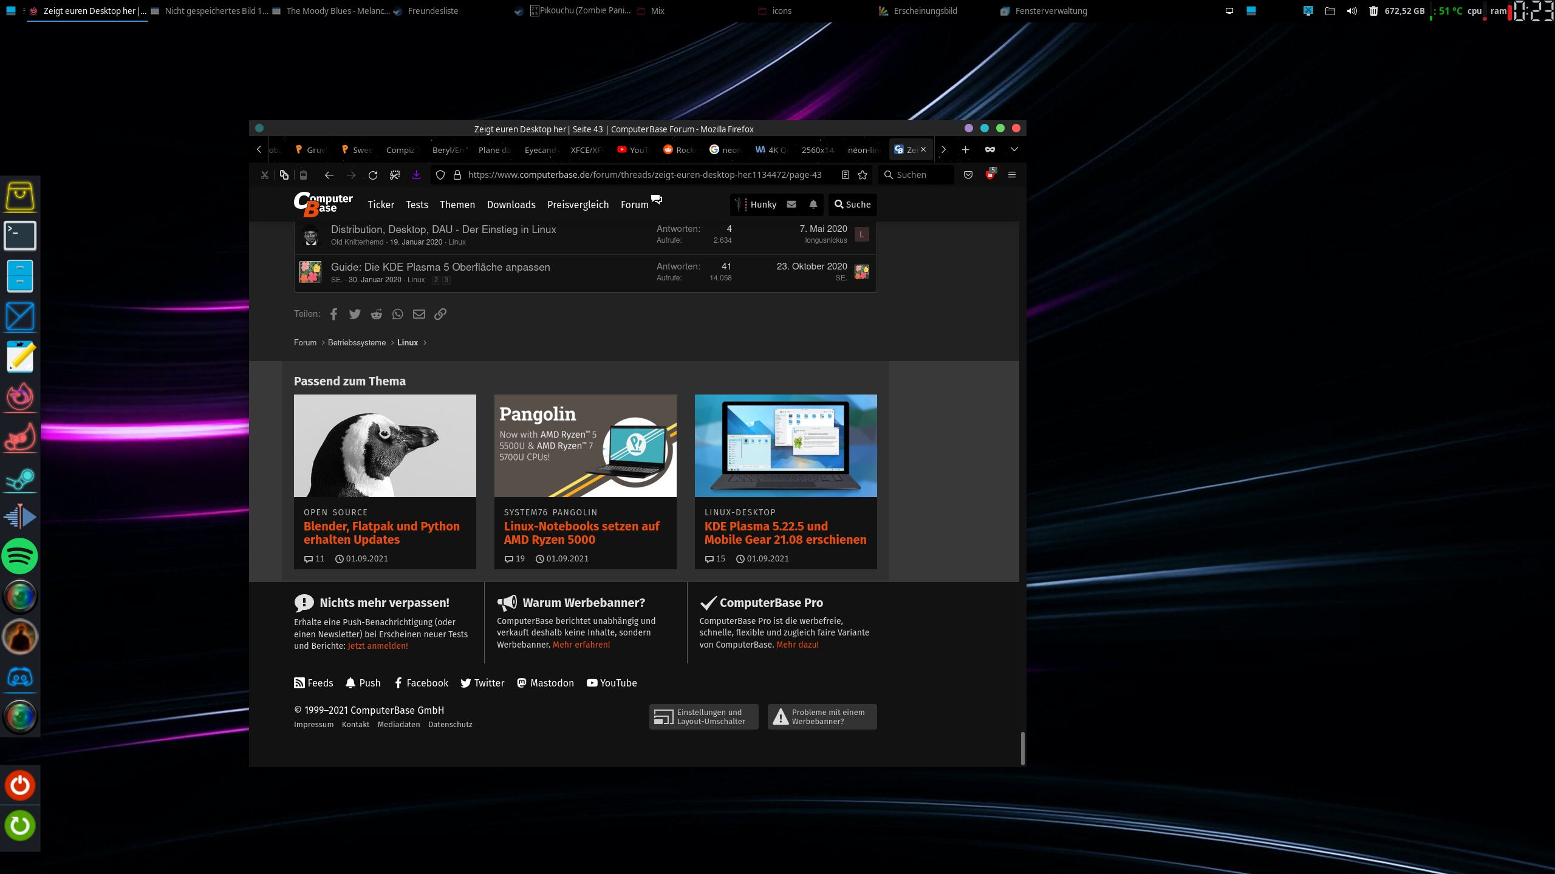1555x874 pixels.
Task: Click the Einstellungen und Layout-Umschalter button
Action: pyautogui.click(x=703, y=717)
